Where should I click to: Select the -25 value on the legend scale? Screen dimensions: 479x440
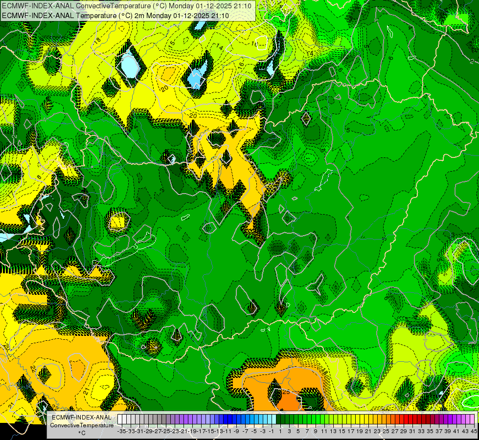(166, 431)
